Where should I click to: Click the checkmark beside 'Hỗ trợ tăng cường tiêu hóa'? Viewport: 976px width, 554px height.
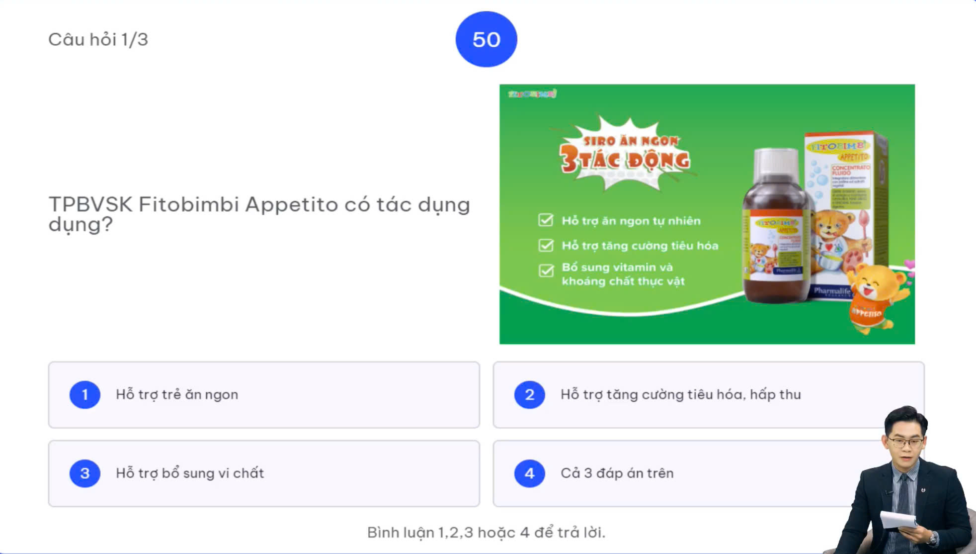click(x=546, y=245)
